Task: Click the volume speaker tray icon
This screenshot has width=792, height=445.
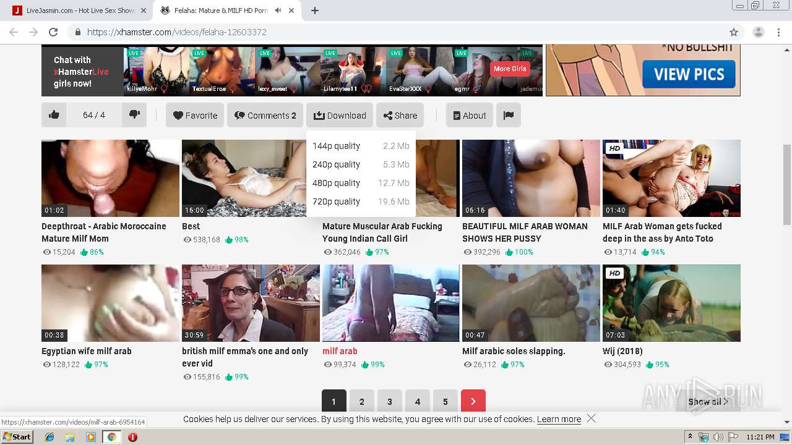Action: pyautogui.click(x=718, y=437)
